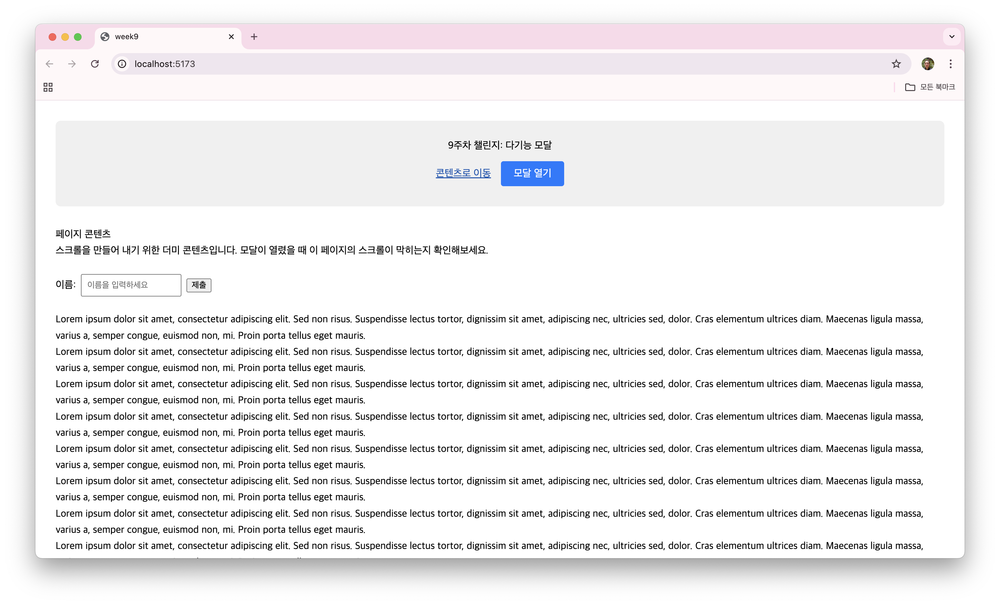
Task: View site information icon in address bar
Action: tap(122, 64)
